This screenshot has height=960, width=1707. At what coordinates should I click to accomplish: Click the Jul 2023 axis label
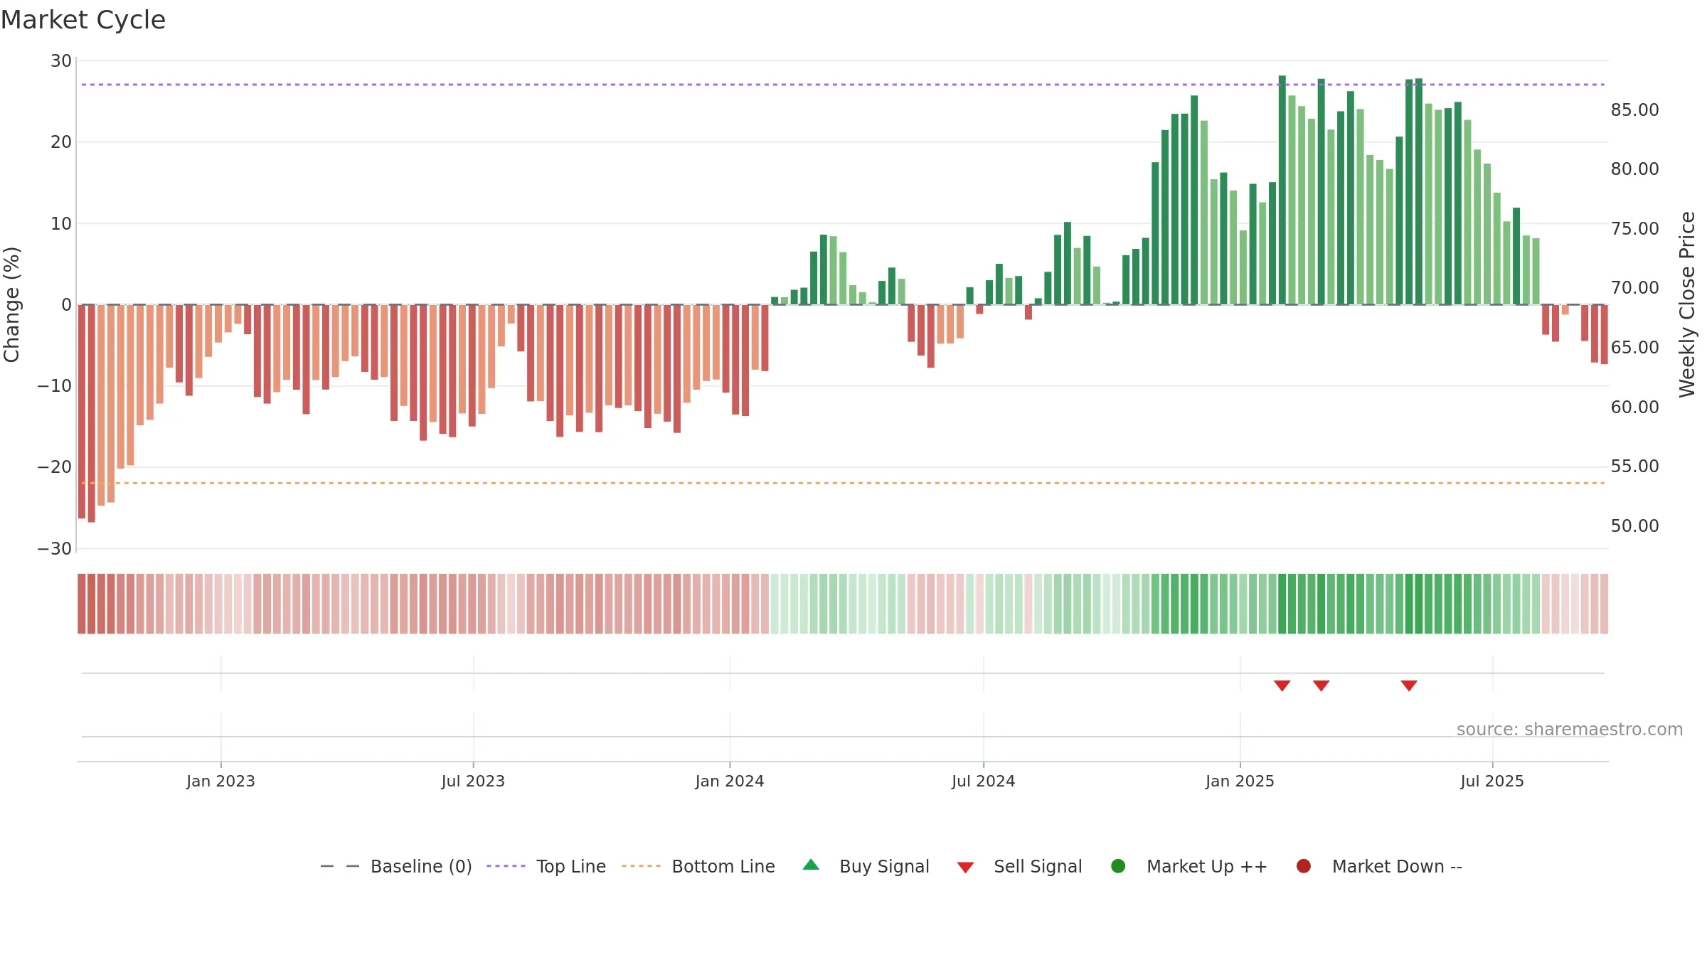[x=473, y=781]
